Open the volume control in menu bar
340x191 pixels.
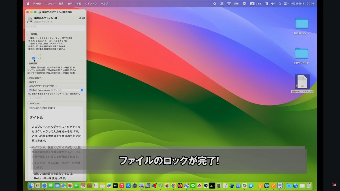point(273,4)
